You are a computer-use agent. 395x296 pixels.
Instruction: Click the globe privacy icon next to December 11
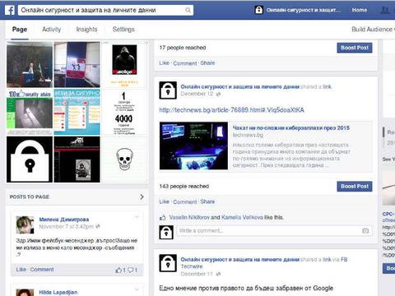tap(219, 274)
